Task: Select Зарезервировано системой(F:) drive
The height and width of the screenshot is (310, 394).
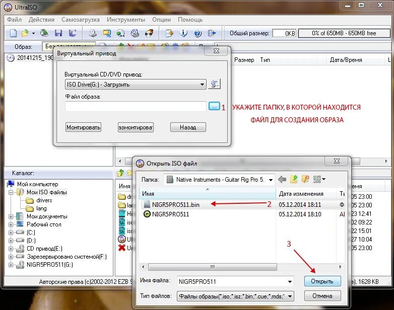Action: [x=67, y=257]
